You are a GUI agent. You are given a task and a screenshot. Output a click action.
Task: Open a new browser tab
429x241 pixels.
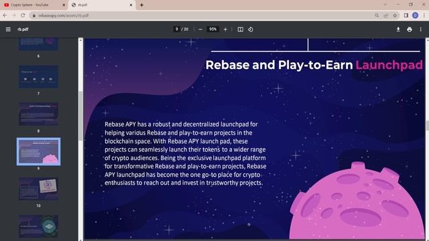point(141,5)
